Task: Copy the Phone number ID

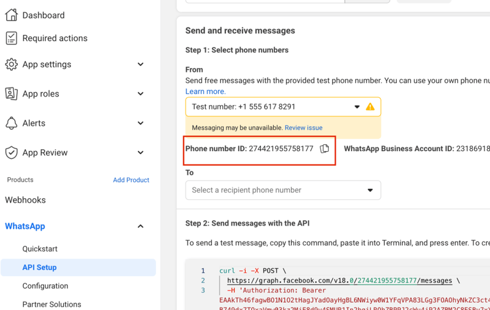Action: coord(325,149)
